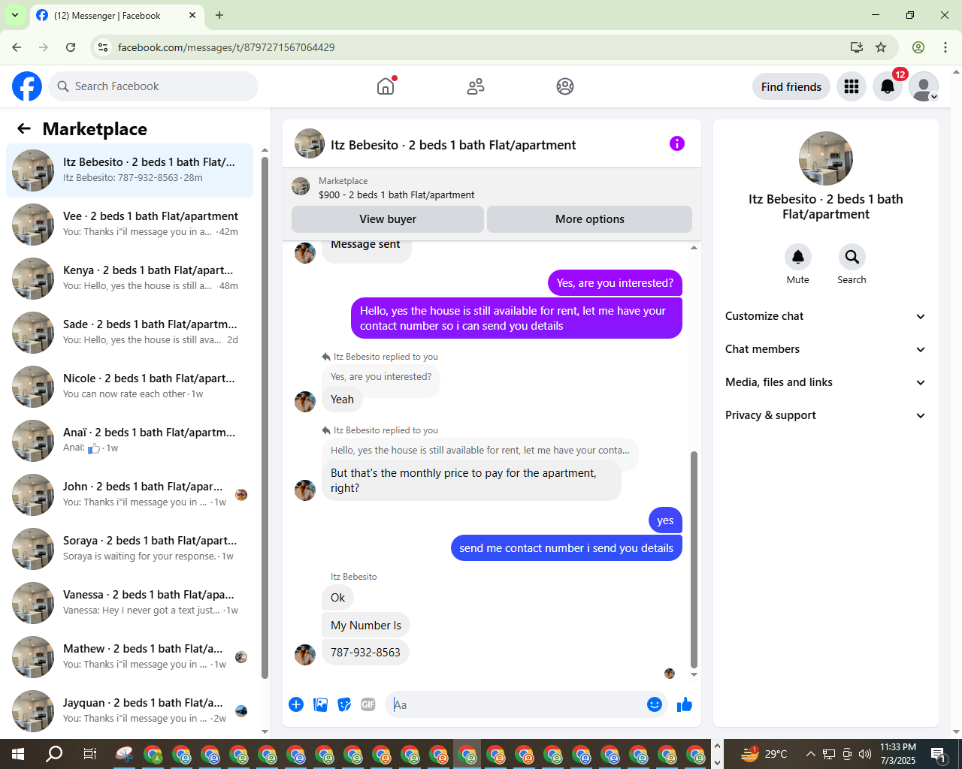Viewport: 962px width, 769px height.
Task: Expand the Chat members section
Action: click(825, 349)
